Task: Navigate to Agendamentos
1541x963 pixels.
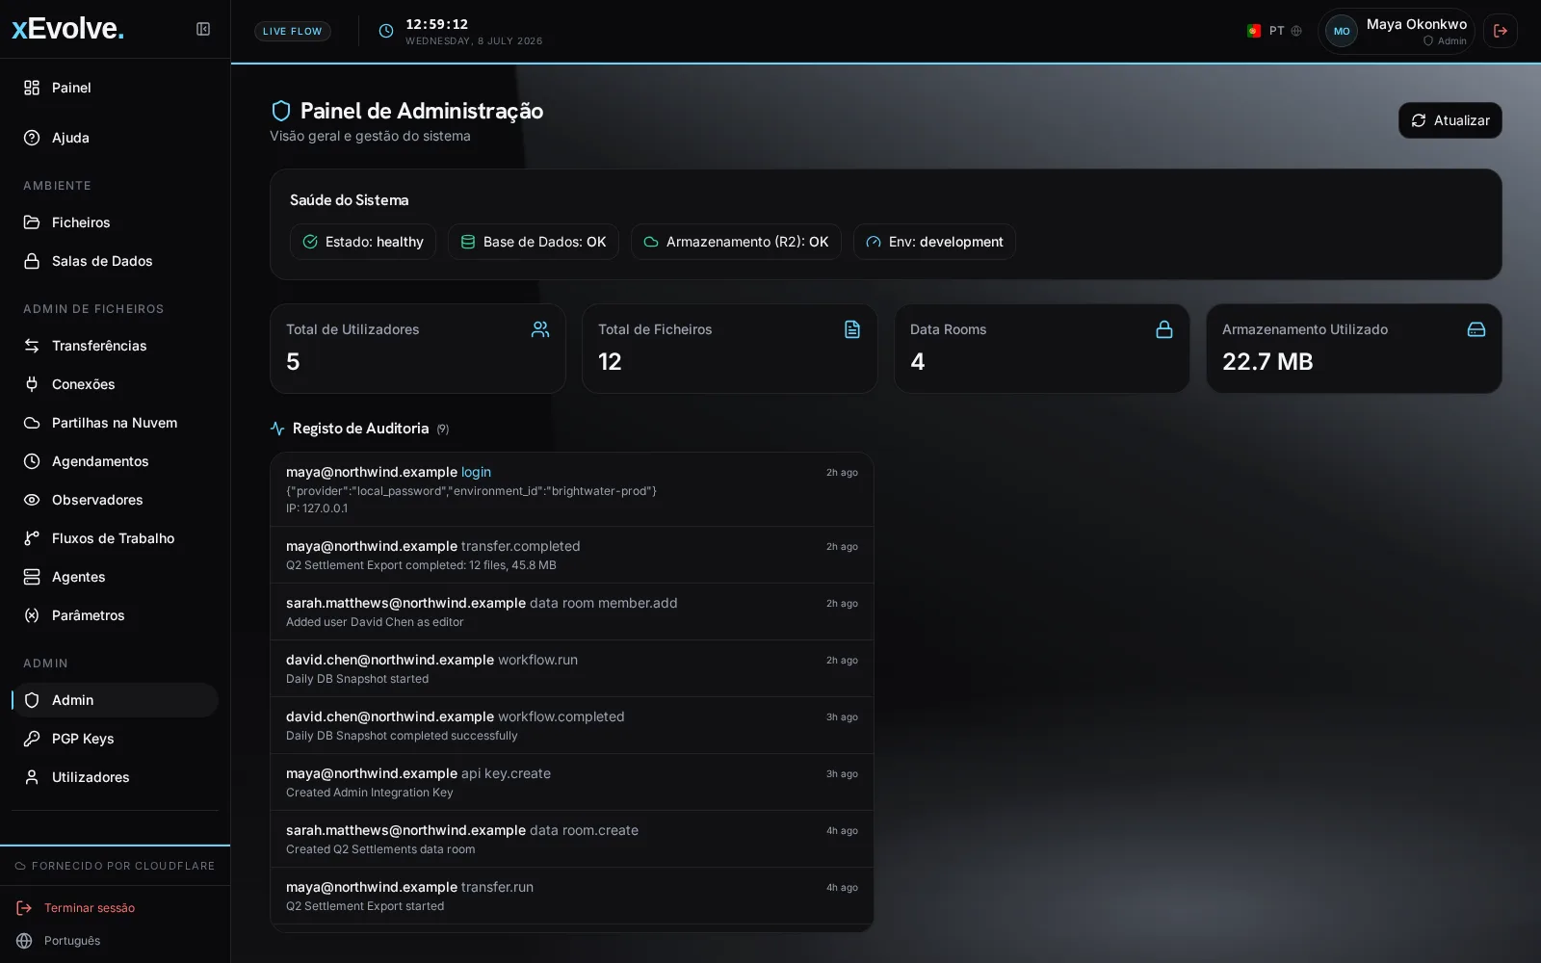Action: [x=116, y=461]
